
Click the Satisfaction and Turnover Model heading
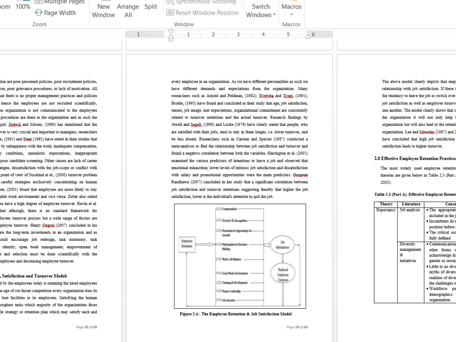coord(34,276)
